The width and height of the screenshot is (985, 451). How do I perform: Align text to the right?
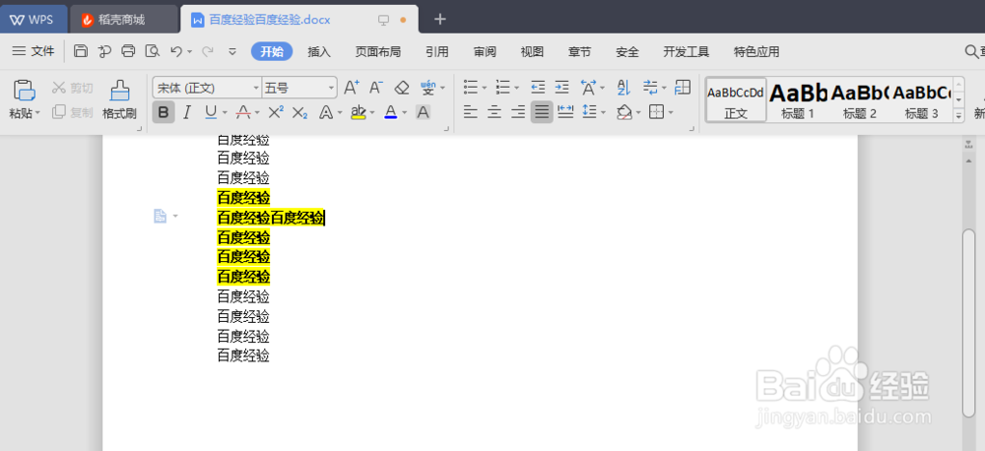tap(518, 112)
